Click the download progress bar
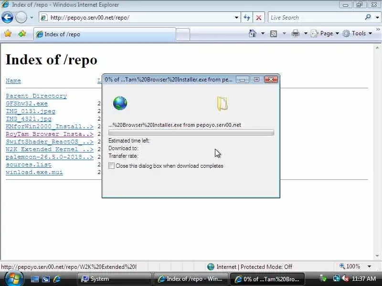Image resolution: width=382 pixels, height=286 pixels. coord(191,133)
